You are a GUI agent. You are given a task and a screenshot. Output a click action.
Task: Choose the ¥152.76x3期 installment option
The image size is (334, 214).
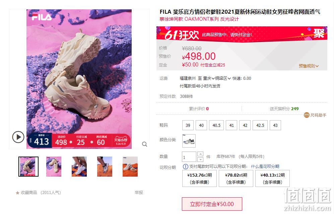pyautogui.click(x=199, y=178)
